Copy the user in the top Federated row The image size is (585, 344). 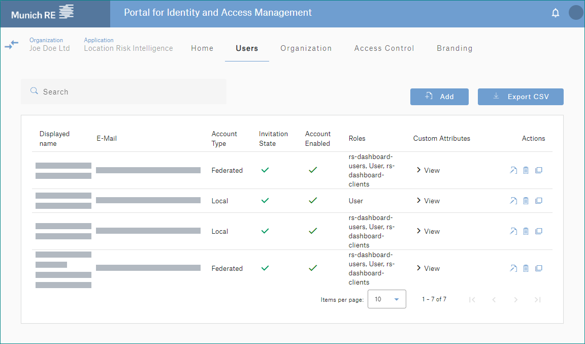538,170
